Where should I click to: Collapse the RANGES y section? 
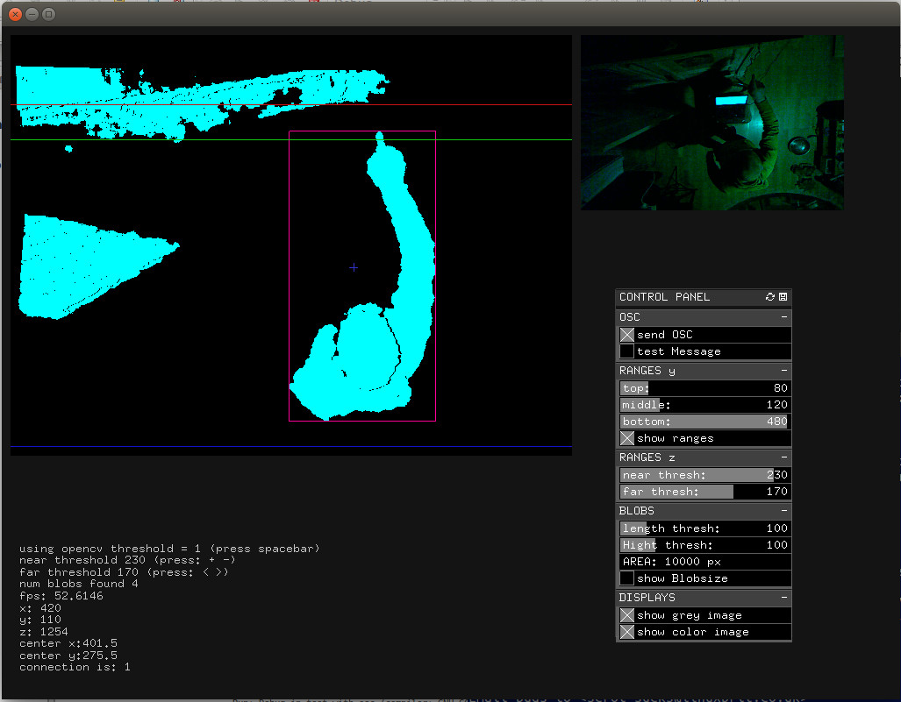click(x=784, y=371)
